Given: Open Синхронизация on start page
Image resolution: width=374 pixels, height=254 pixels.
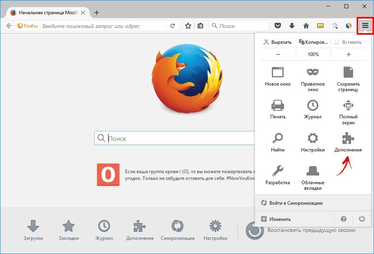Looking at the screenshot, I should click(178, 230).
